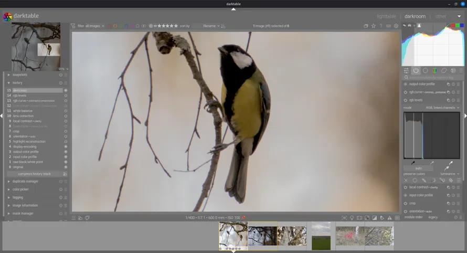467x253 pixels.
Task: Open the quick access panel icon
Action: [406, 70]
